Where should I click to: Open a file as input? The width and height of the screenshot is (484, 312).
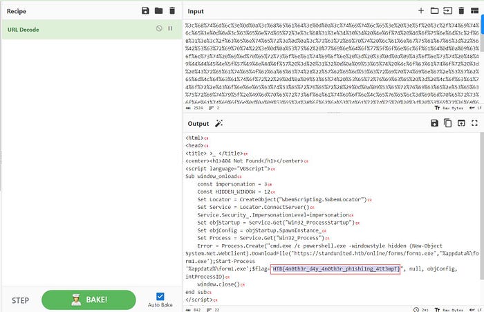[x=447, y=11]
